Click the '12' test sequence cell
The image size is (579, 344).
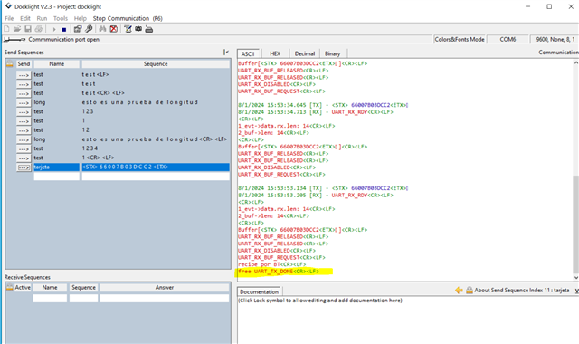[156, 130]
